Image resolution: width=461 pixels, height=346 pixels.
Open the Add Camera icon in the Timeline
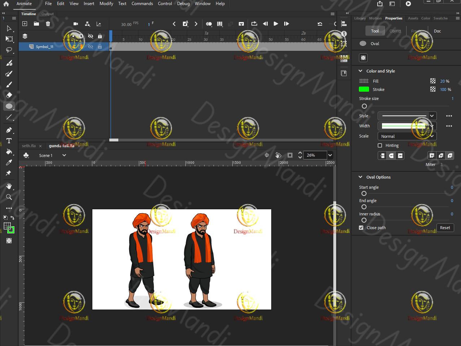click(76, 23)
